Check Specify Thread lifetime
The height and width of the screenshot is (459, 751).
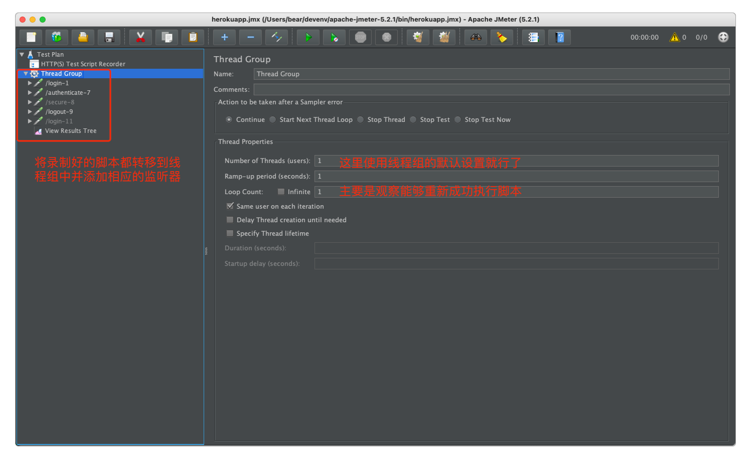(230, 233)
